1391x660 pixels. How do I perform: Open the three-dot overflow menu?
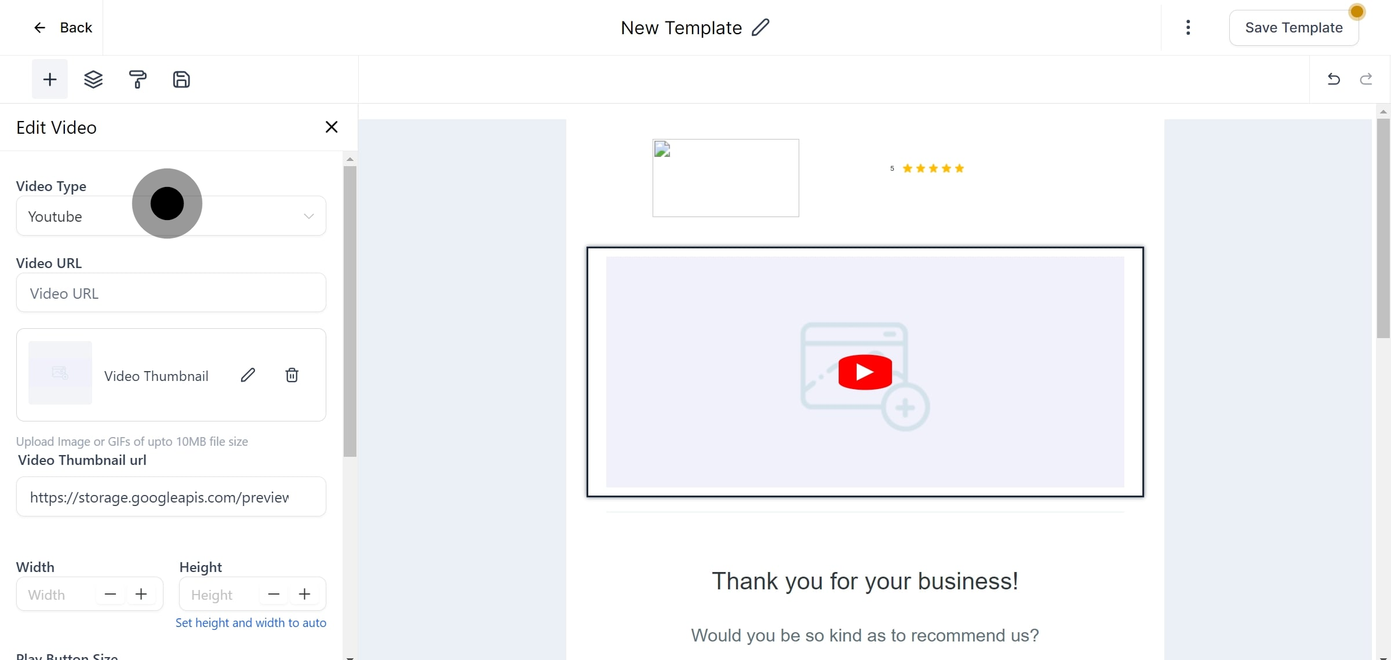[x=1188, y=27]
